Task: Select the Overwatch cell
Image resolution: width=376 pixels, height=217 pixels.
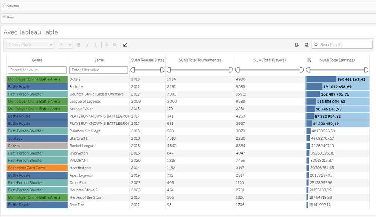Action: 99,153
